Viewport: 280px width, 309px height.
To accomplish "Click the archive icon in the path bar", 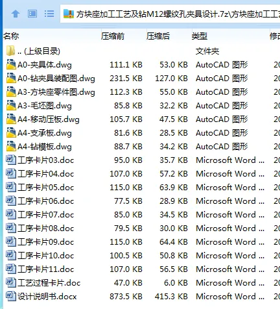I will tap(69, 14).
